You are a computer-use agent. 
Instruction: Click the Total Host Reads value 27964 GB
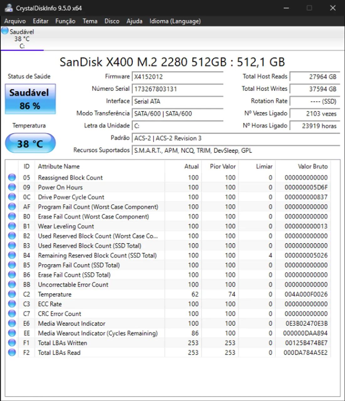point(315,77)
